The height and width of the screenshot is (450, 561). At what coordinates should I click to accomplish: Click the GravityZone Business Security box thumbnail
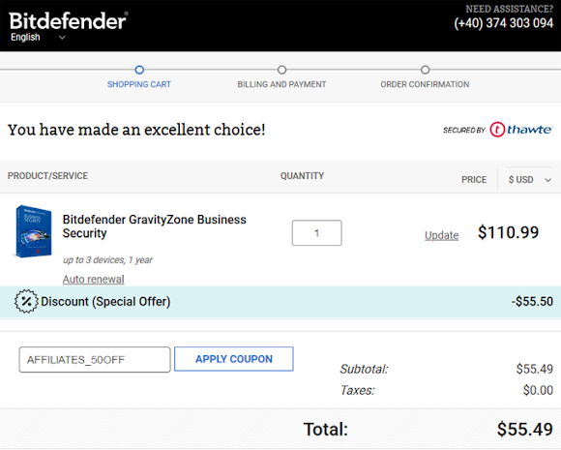[33, 231]
